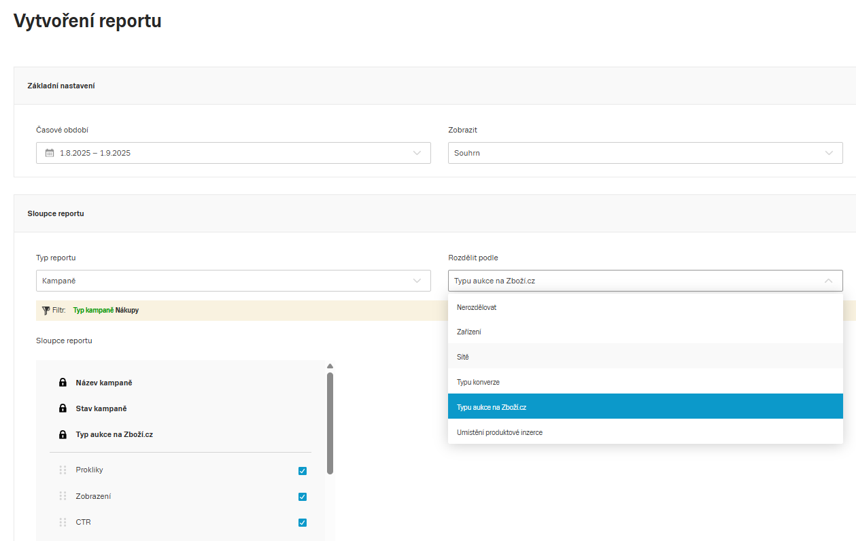Click the calendar icon in date field
The width and height of the screenshot is (856, 541).
(50, 153)
